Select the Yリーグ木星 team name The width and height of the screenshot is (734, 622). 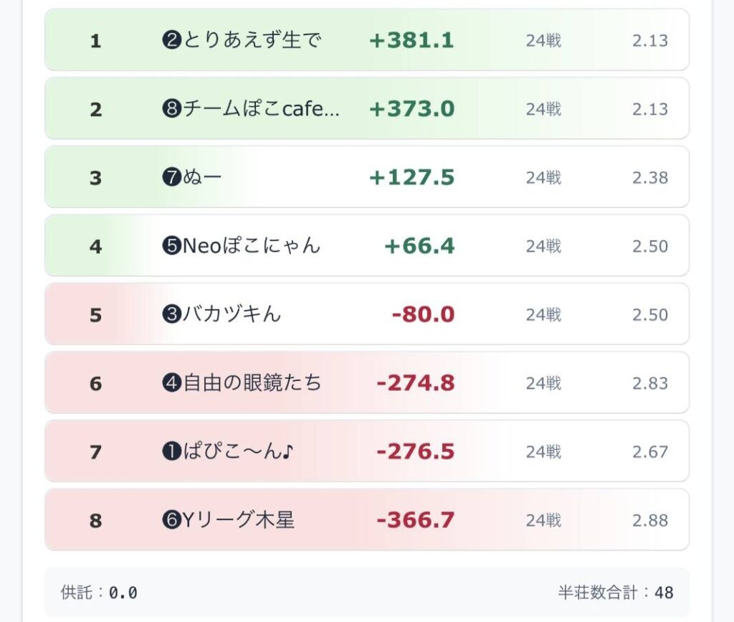pos(228,520)
